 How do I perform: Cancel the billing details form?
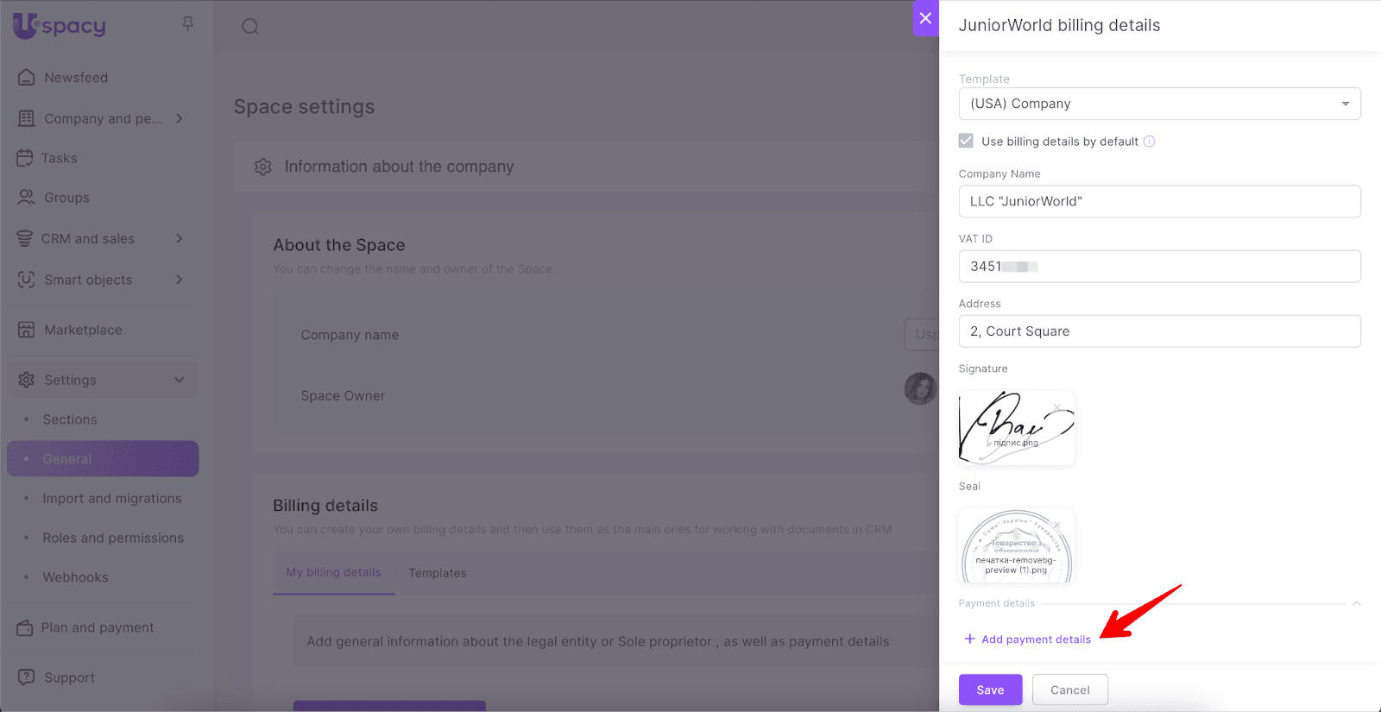[x=1069, y=690]
